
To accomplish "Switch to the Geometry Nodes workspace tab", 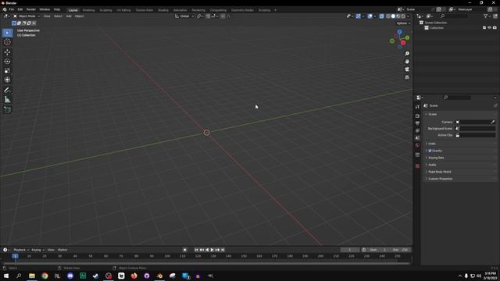I will tap(242, 10).
